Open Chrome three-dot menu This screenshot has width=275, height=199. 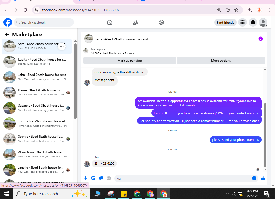pyautogui.click(x=269, y=10)
